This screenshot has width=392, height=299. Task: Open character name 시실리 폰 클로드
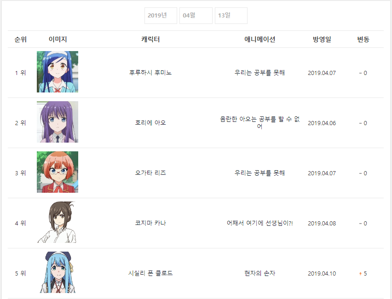[150, 273]
